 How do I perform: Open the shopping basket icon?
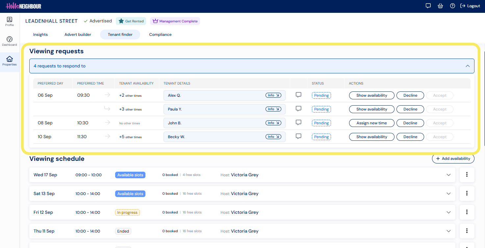point(440,6)
